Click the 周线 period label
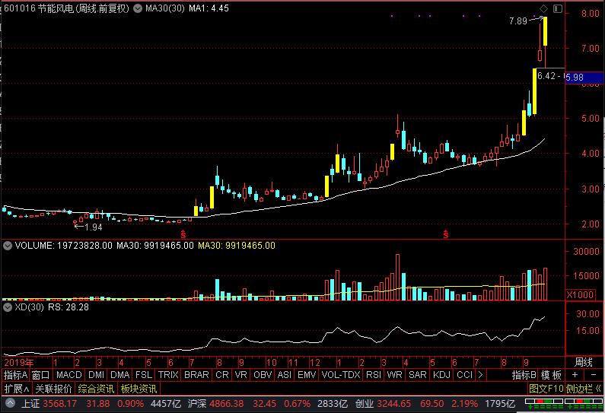Viewport: 605px width, 413px height. coord(584,363)
